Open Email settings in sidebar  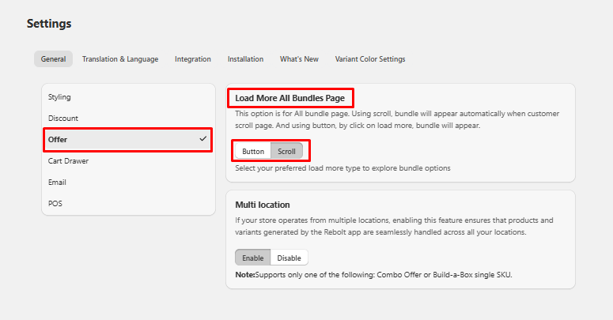[128, 182]
